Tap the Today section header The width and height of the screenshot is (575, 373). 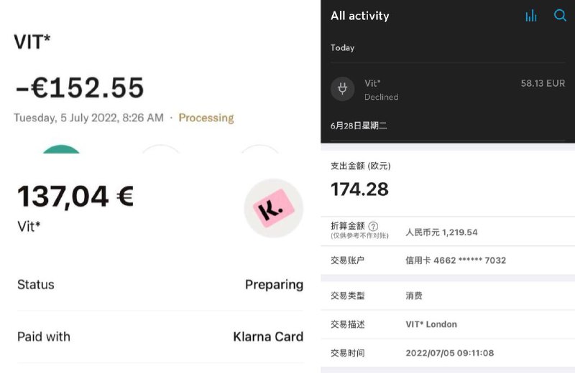click(x=343, y=48)
